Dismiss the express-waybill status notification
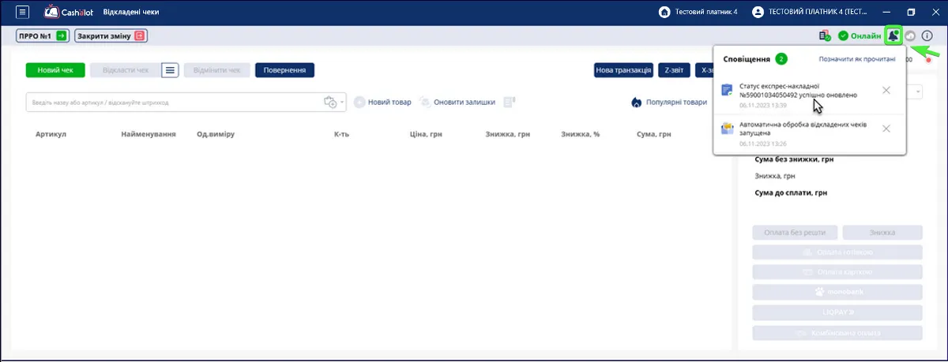This screenshot has width=948, height=362. pos(886,90)
